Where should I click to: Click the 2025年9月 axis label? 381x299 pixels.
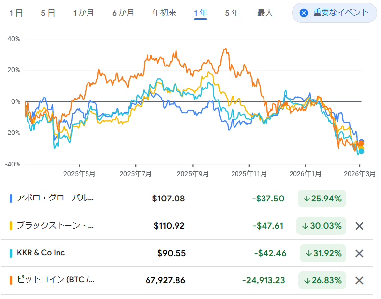pyautogui.click(x=193, y=174)
